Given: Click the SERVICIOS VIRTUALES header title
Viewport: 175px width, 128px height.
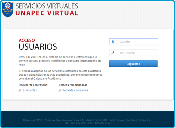Looking at the screenshot, I should click(47, 6).
